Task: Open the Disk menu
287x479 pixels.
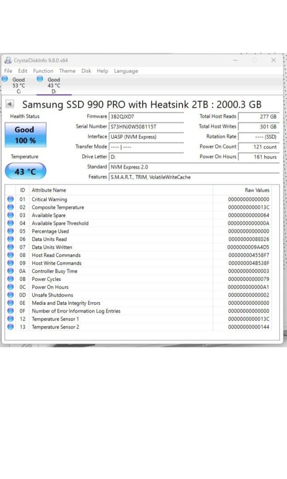Action: (x=86, y=71)
